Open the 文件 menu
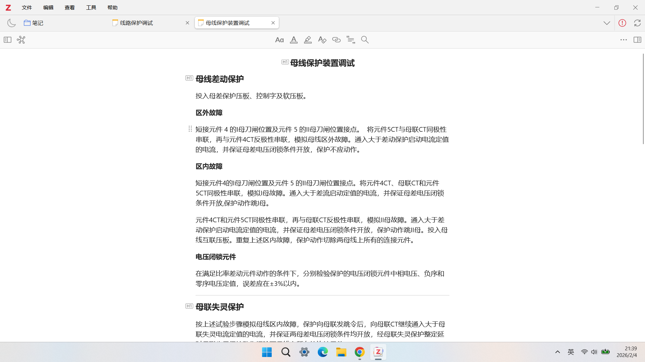645x362 pixels. click(x=27, y=7)
